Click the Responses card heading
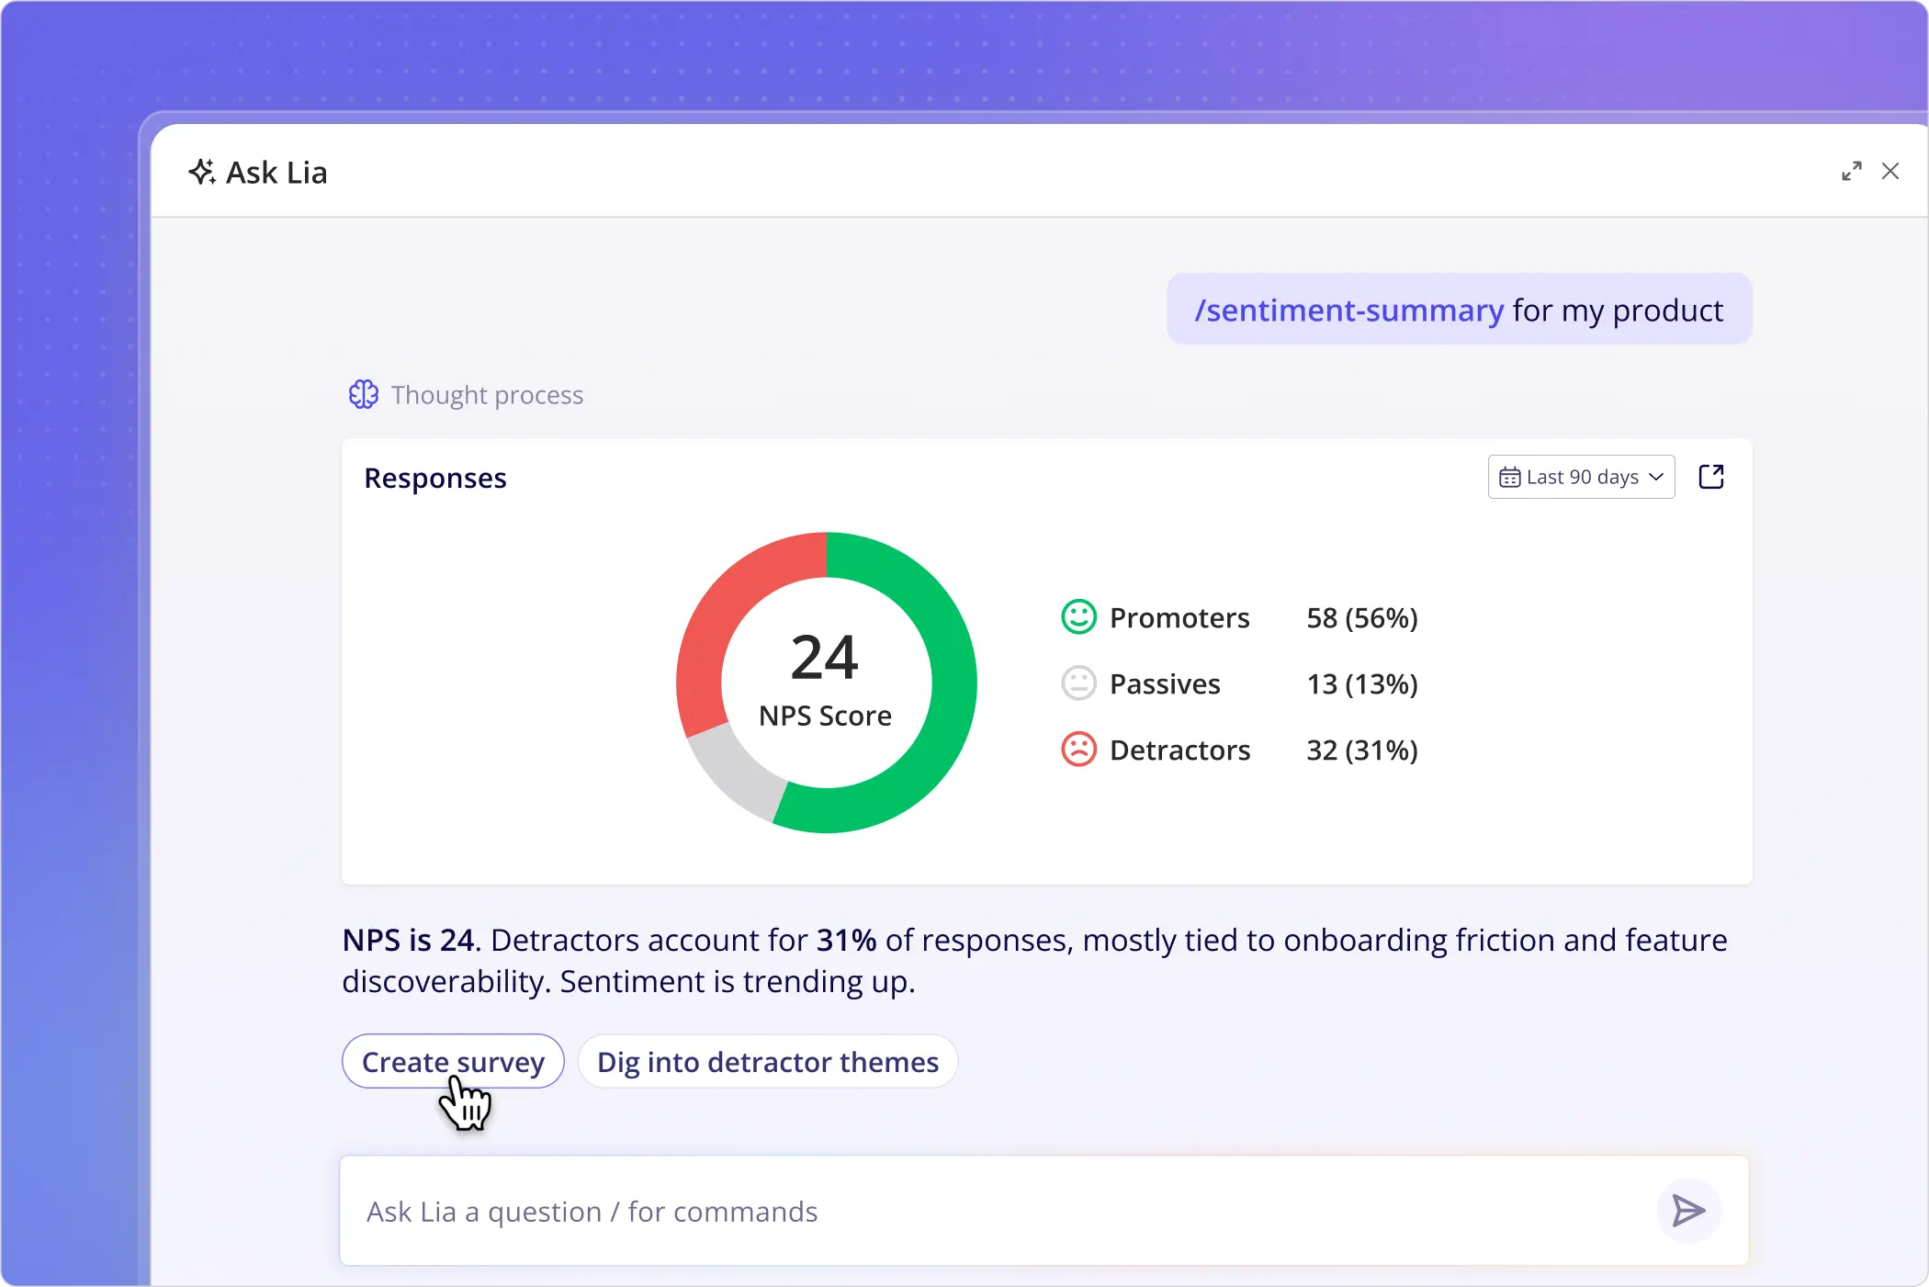This screenshot has width=1929, height=1287. point(435,478)
